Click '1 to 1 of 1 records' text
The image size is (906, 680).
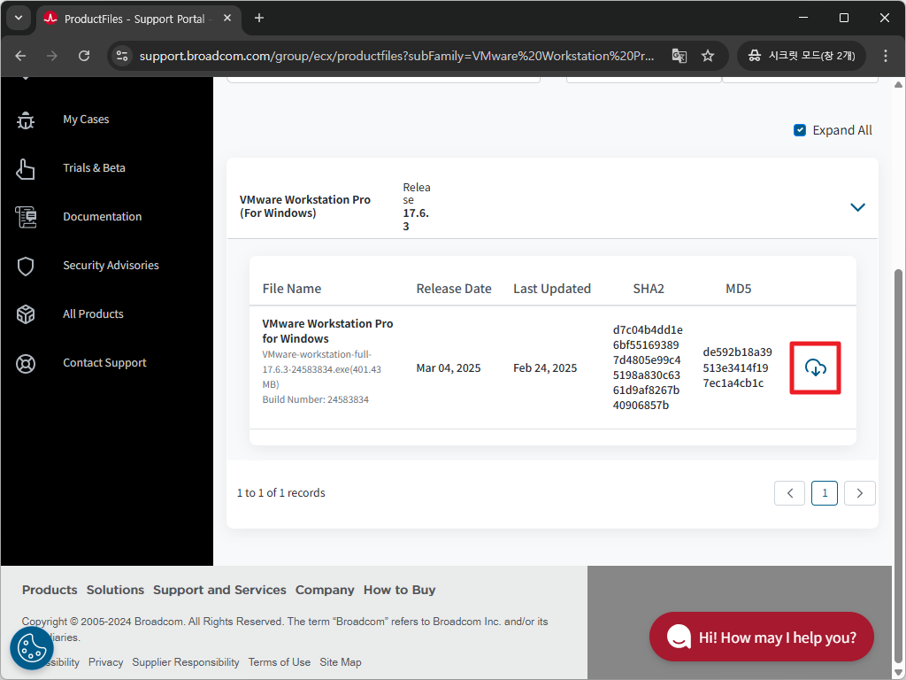(280, 492)
